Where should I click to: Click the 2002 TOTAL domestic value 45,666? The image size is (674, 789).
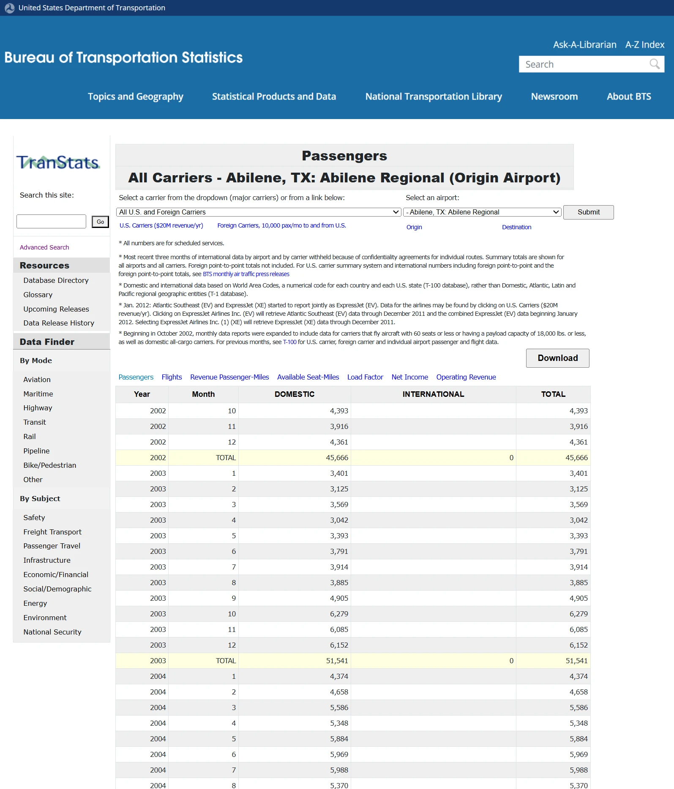coord(337,458)
